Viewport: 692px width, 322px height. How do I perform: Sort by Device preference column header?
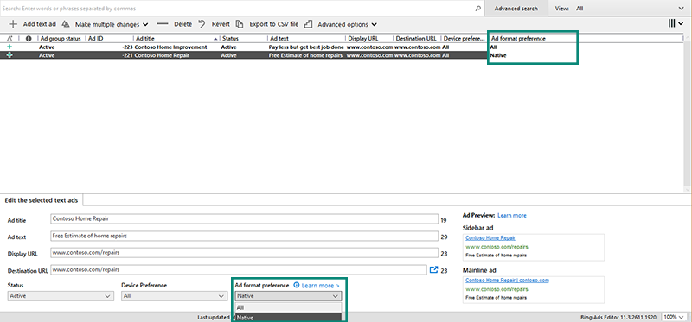click(464, 39)
